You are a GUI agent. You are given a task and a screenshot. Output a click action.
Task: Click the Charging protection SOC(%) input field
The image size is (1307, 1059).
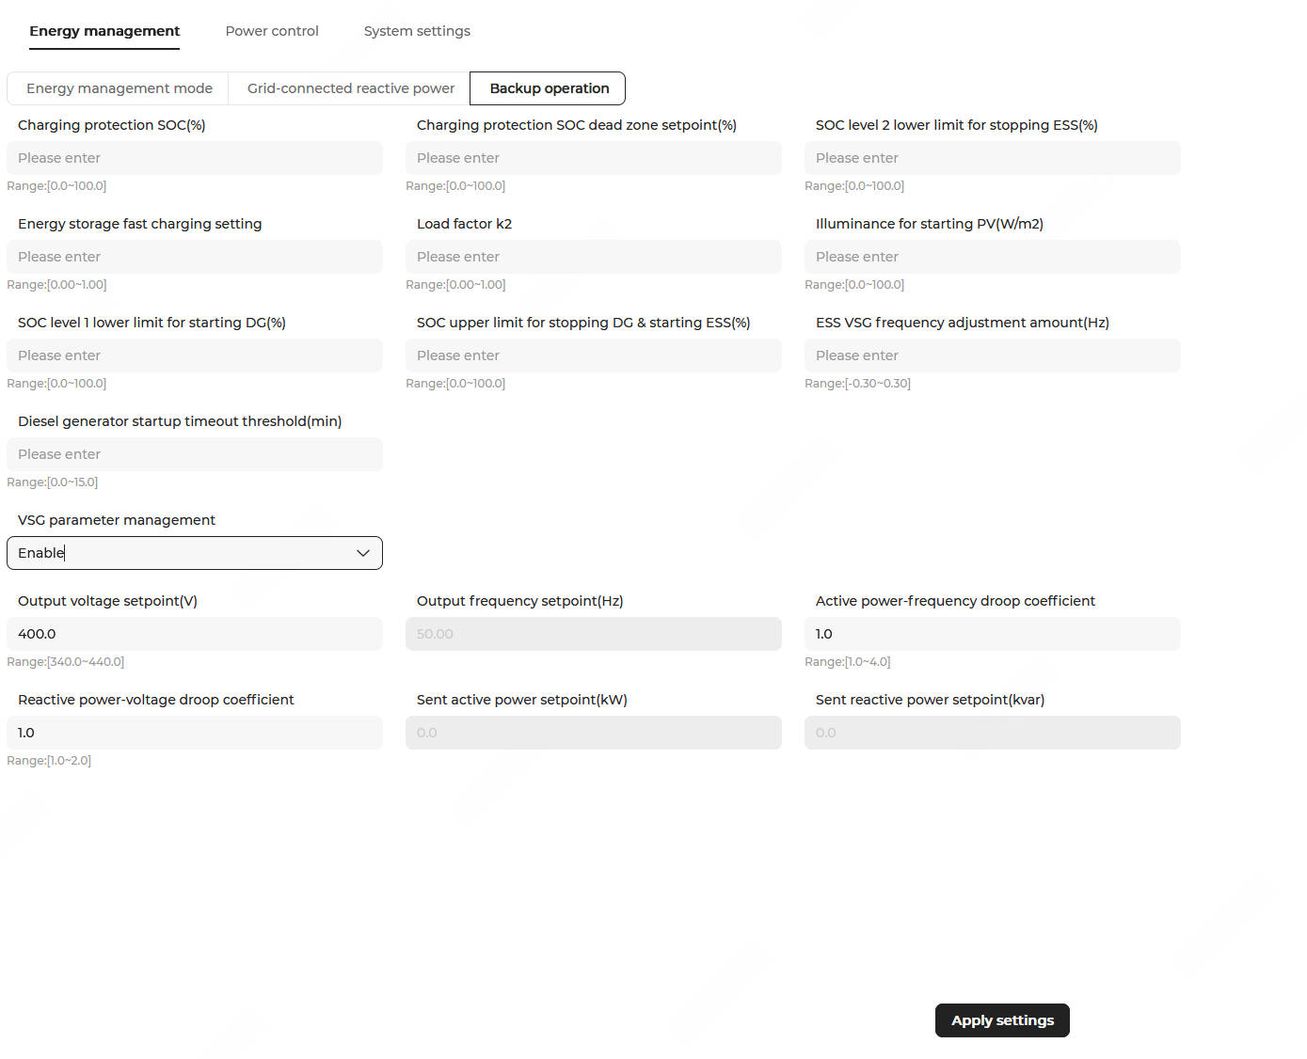195,158
